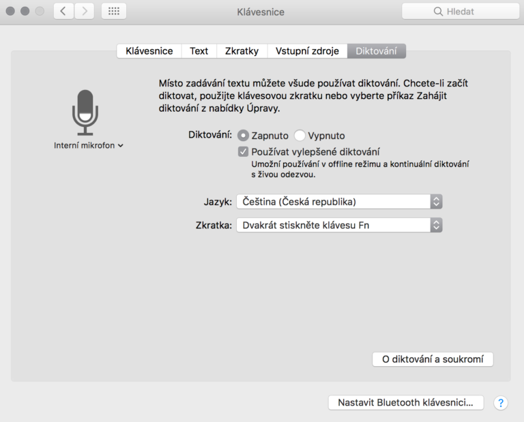Switch to the Text tab
Viewport: 524px width, 422px height.
coord(199,51)
